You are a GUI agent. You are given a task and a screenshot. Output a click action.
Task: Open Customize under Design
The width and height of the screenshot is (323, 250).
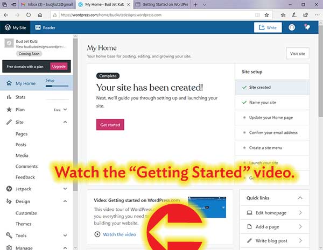[x=26, y=213]
